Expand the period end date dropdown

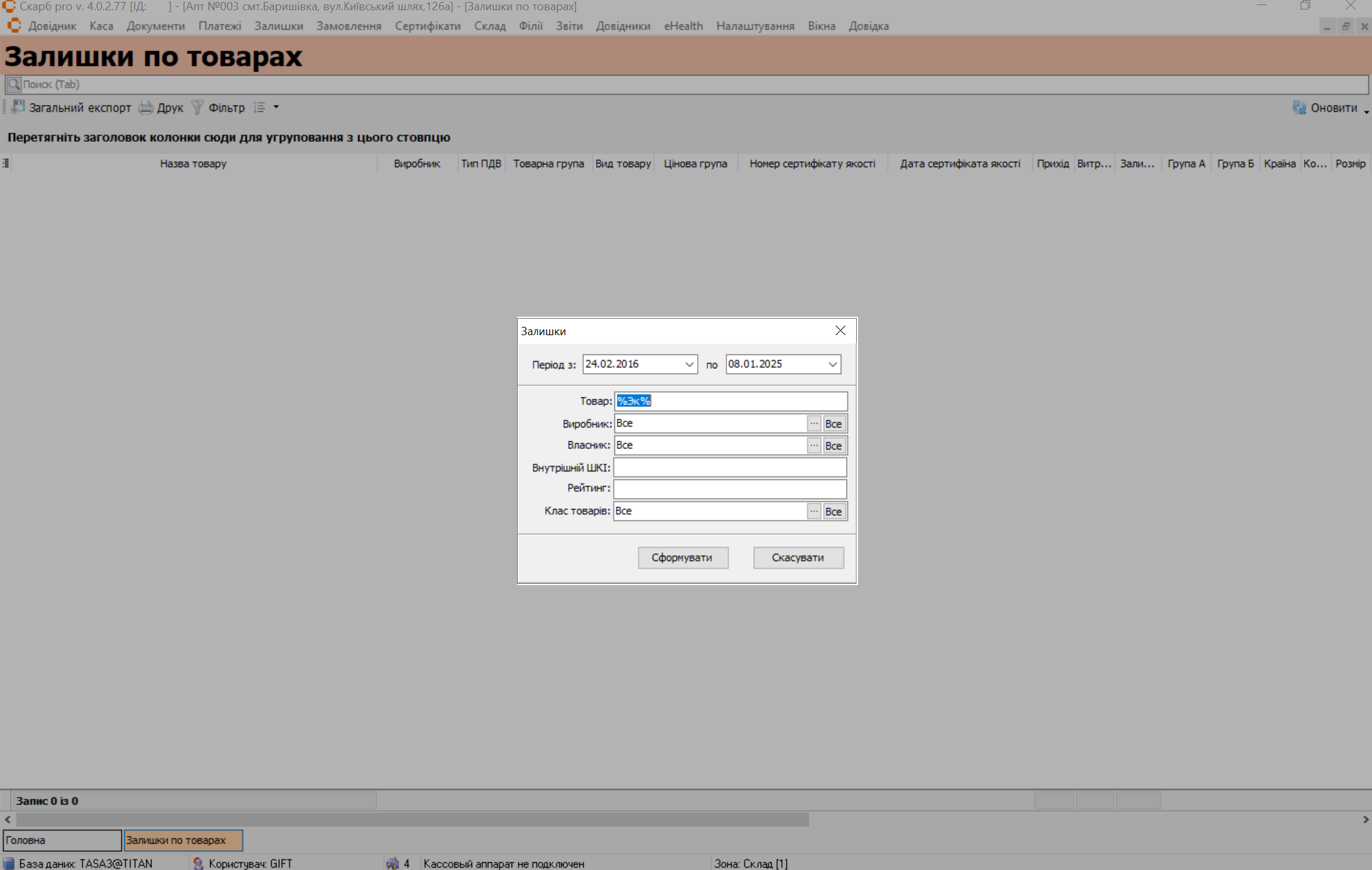click(832, 364)
